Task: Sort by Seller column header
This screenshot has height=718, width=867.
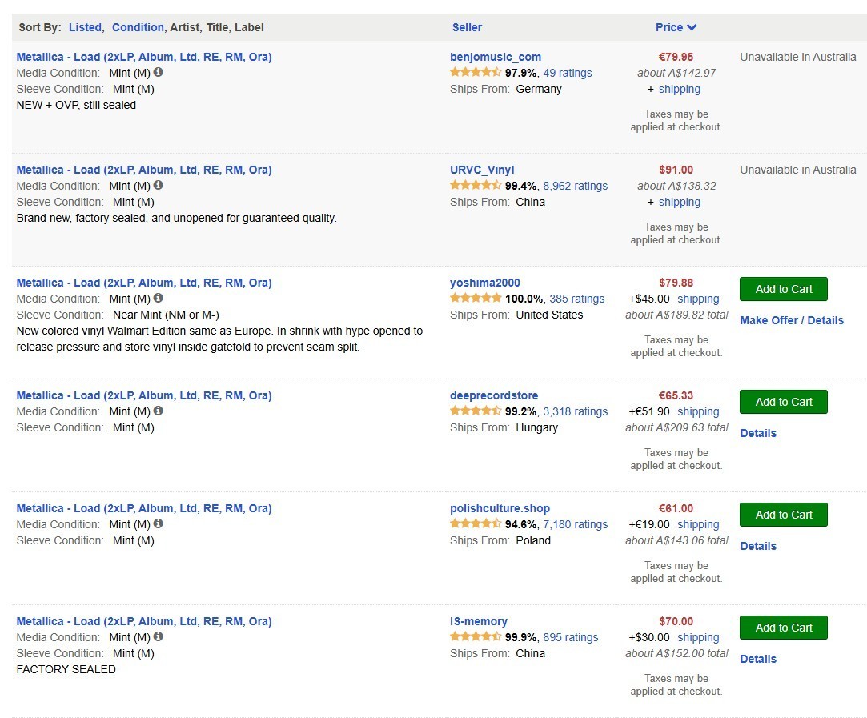Action: coord(467,27)
